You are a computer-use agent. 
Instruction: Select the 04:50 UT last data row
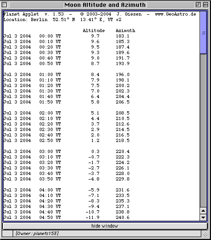point(67,218)
